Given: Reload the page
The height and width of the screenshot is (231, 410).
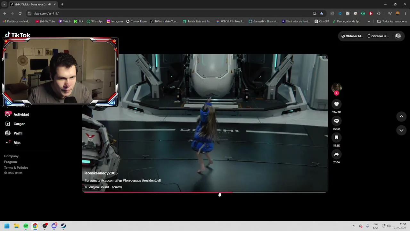Looking at the screenshot, I should 20,13.
